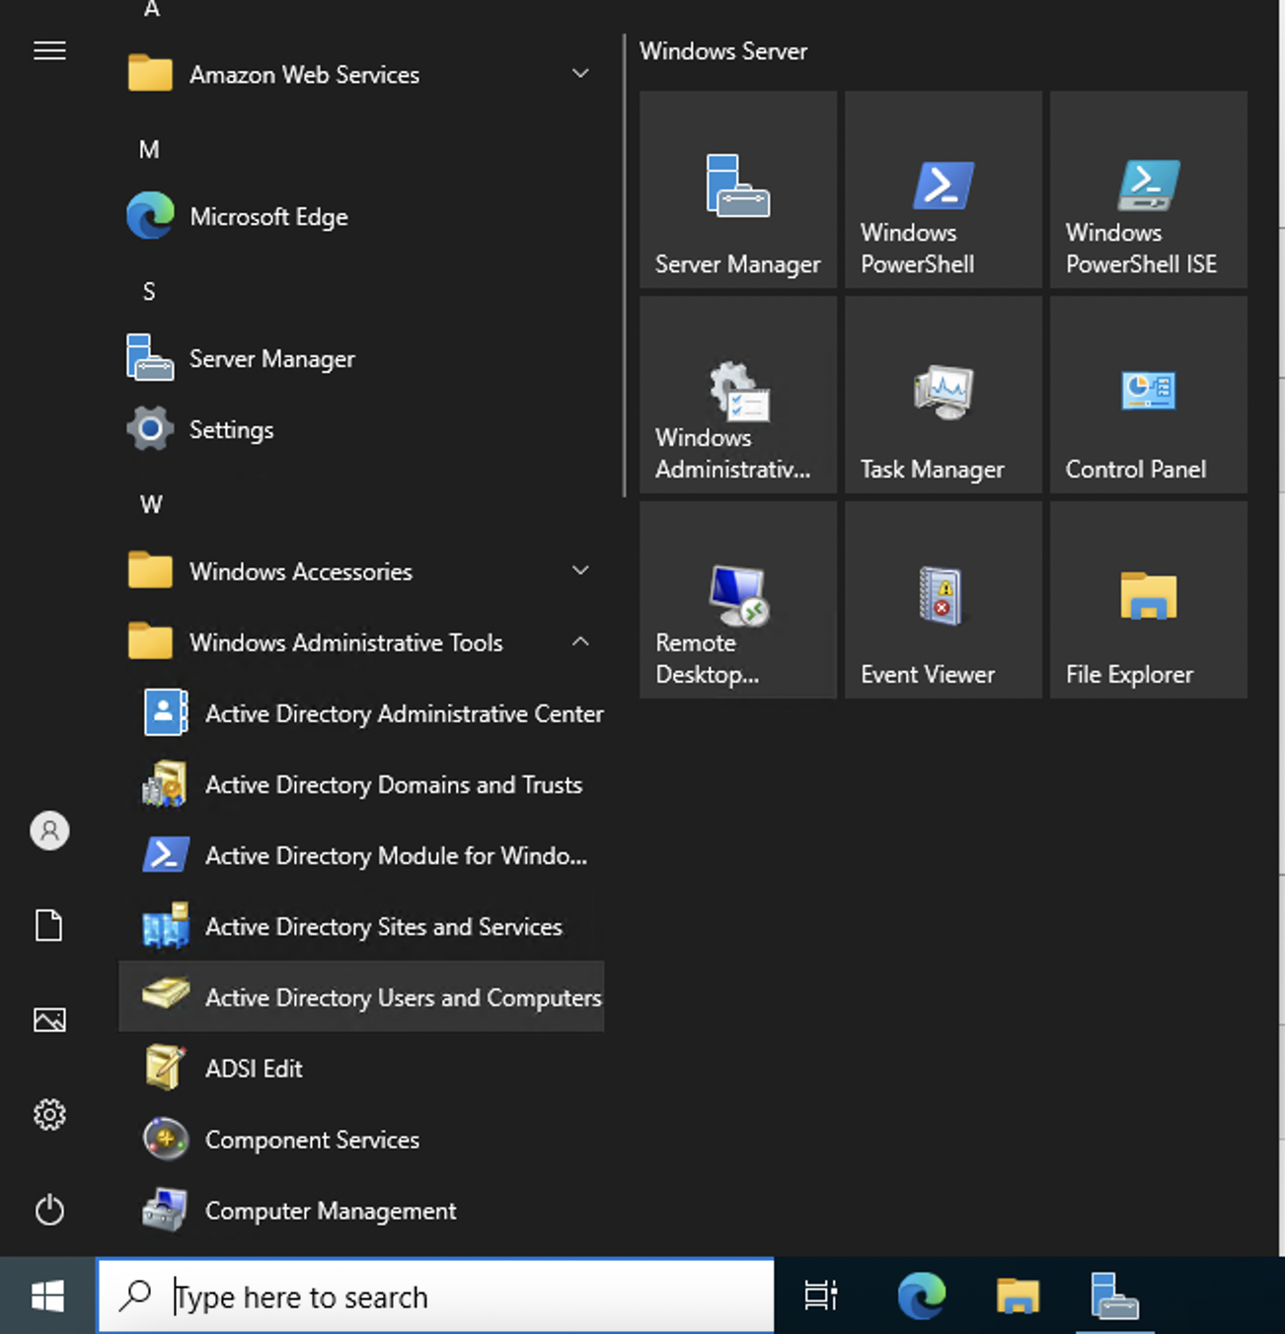Open Documents from the left sidebar

coord(49,926)
